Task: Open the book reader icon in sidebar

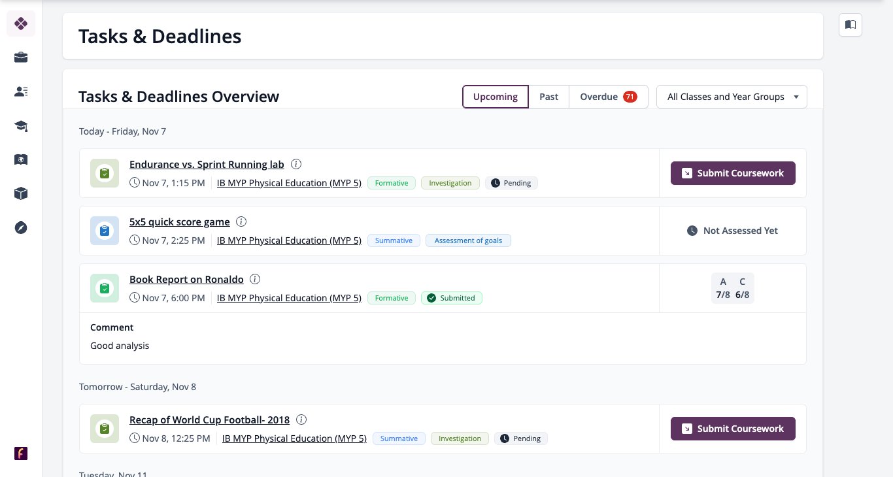Action: point(21,159)
